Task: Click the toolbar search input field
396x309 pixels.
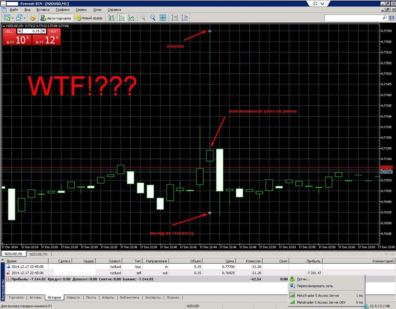Action: pos(353,18)
